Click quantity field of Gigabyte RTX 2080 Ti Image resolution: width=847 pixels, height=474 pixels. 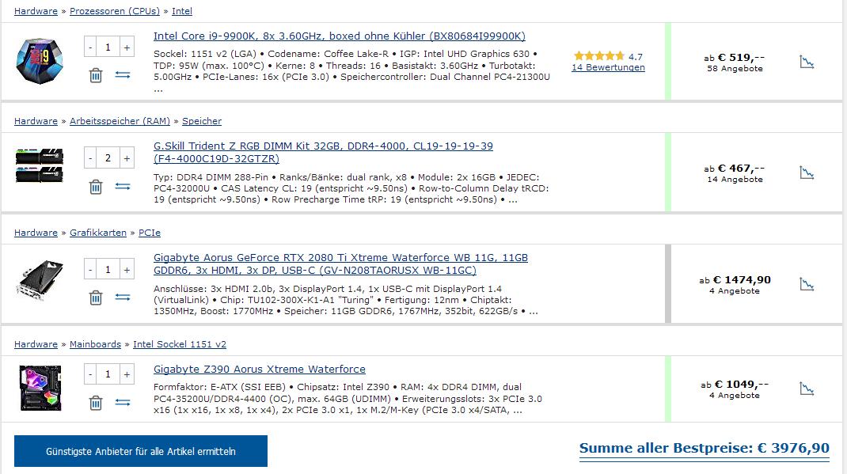point(108,269)
